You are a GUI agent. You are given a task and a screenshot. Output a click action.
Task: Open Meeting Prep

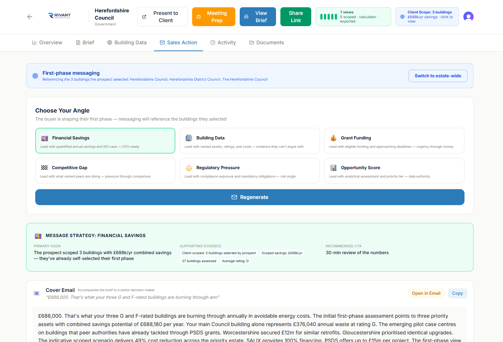[214, 17]
